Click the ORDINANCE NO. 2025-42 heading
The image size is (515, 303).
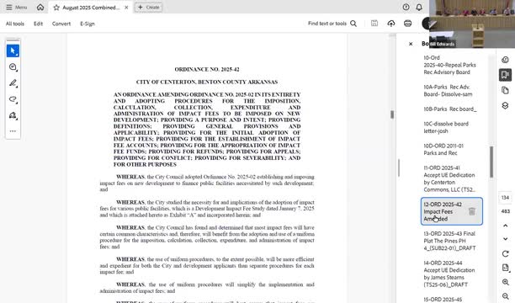pos(207,69)
